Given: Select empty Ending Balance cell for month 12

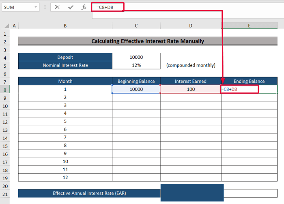Looking at the screenshot, I should [249, 177].
